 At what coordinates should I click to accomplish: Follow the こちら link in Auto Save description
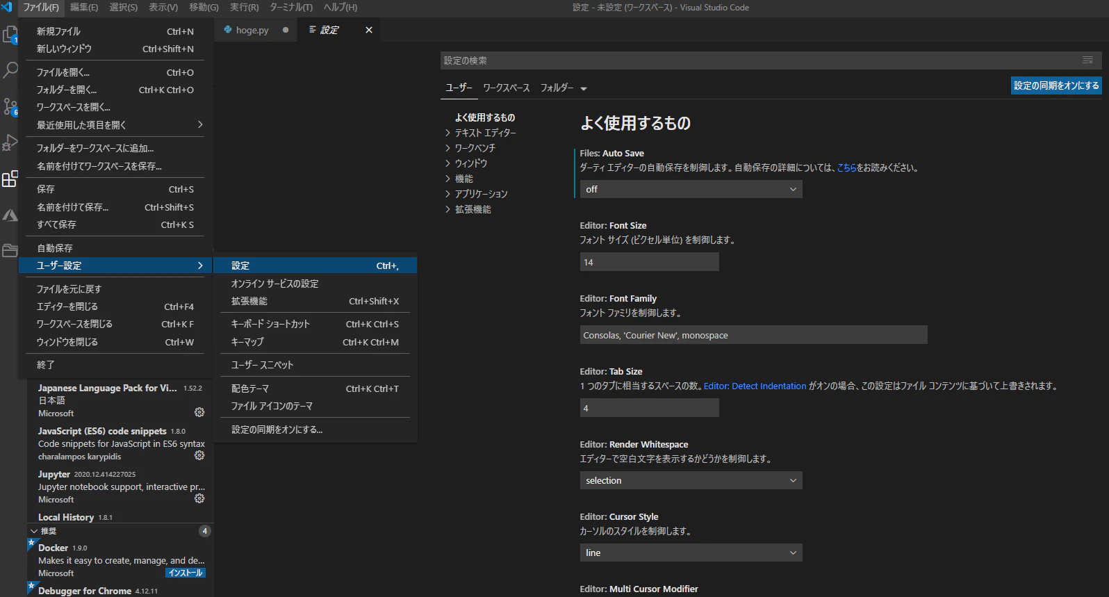coord(846,167)
